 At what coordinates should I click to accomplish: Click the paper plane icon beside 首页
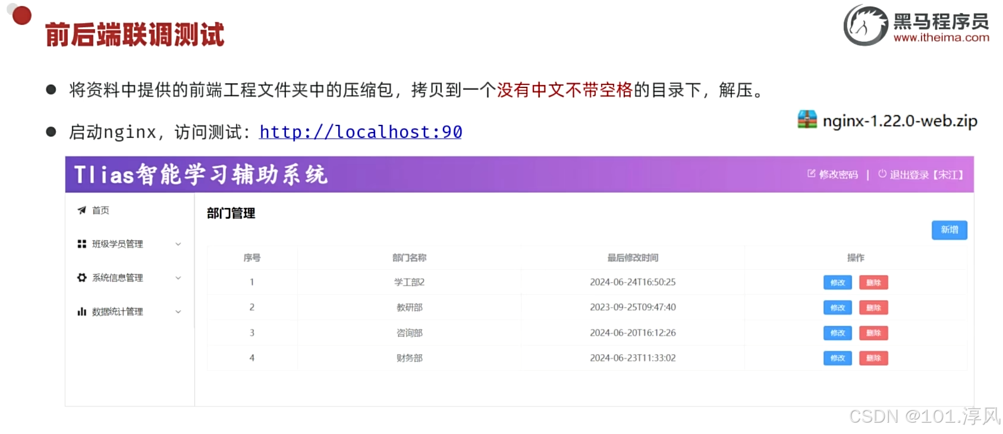click(x=82, y=210)
